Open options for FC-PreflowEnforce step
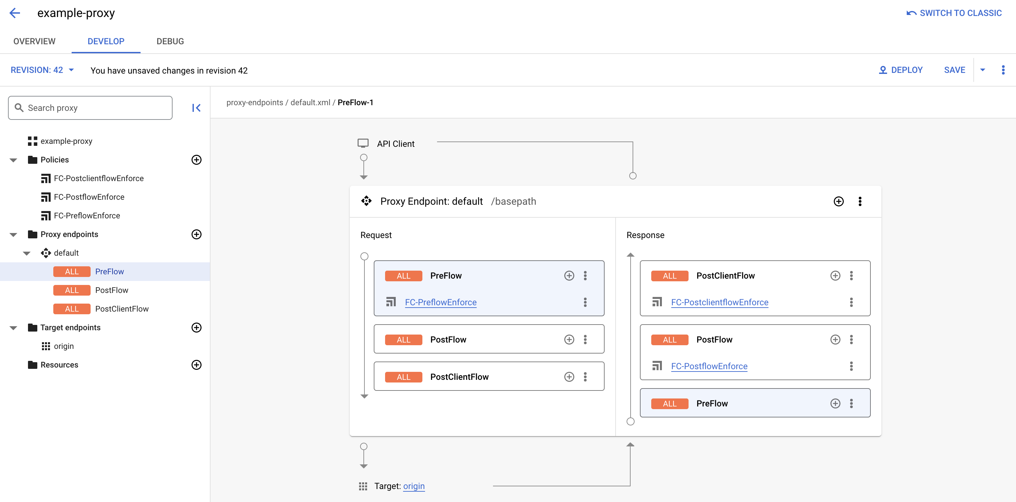The height and width of the screenshot is (502, 1016). point(585,302)
